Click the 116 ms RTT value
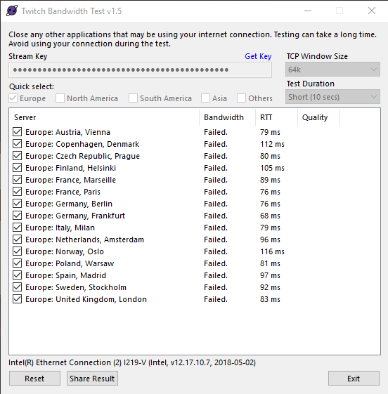388x394 pixels. [272, 251]
